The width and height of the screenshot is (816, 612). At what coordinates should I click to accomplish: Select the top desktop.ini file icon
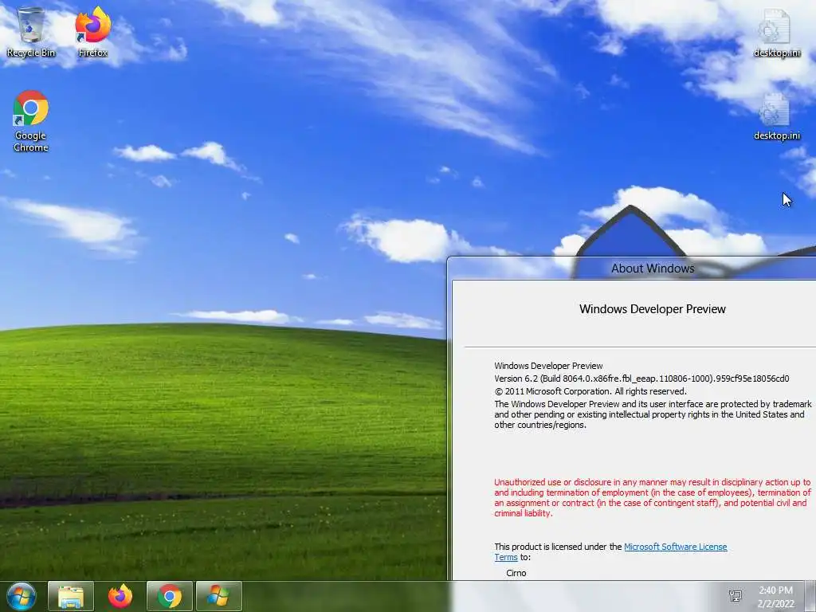[776, 32]
